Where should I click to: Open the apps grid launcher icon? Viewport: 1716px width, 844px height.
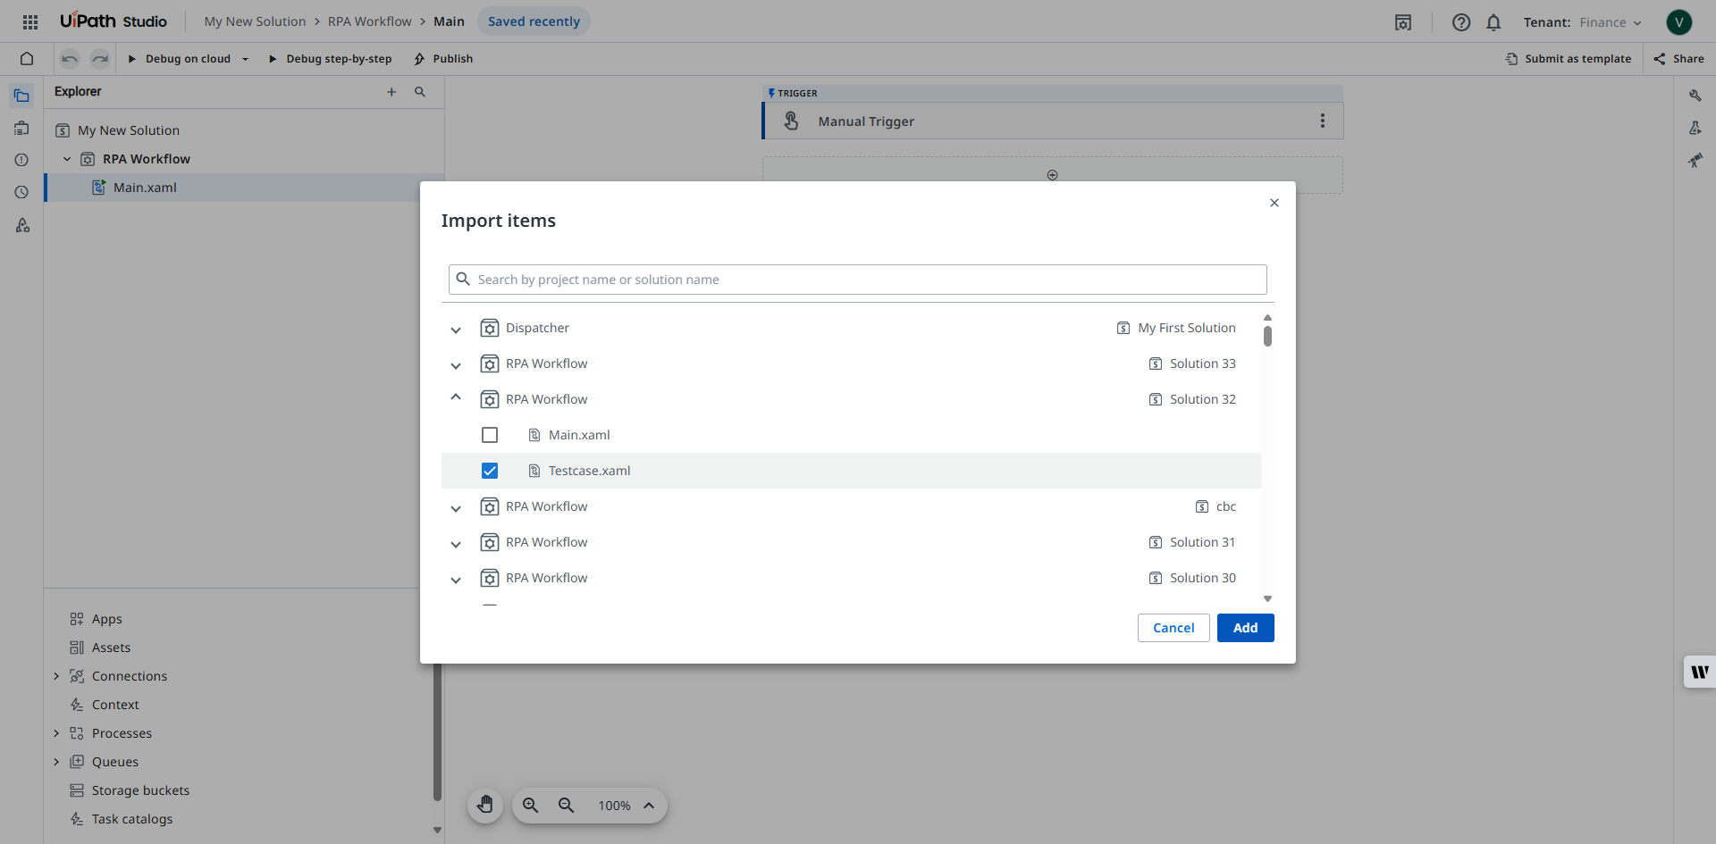coord(29,22)
